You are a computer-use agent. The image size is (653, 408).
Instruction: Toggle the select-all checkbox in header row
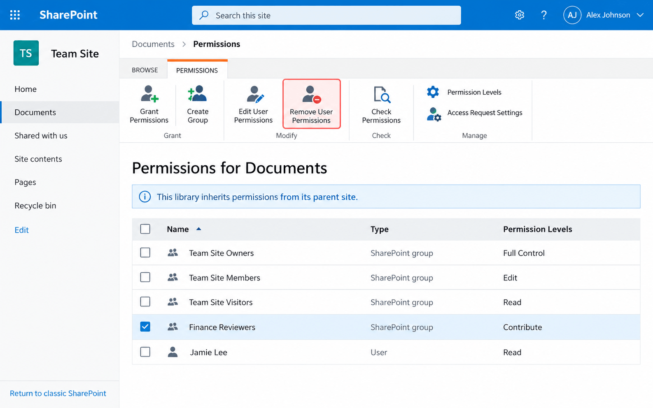[x=145, y=229]
